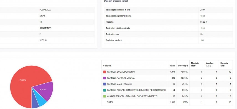Click the TOTAL row in results table
This screenshot has height=109, width=237.
click(x=167, y=102)
